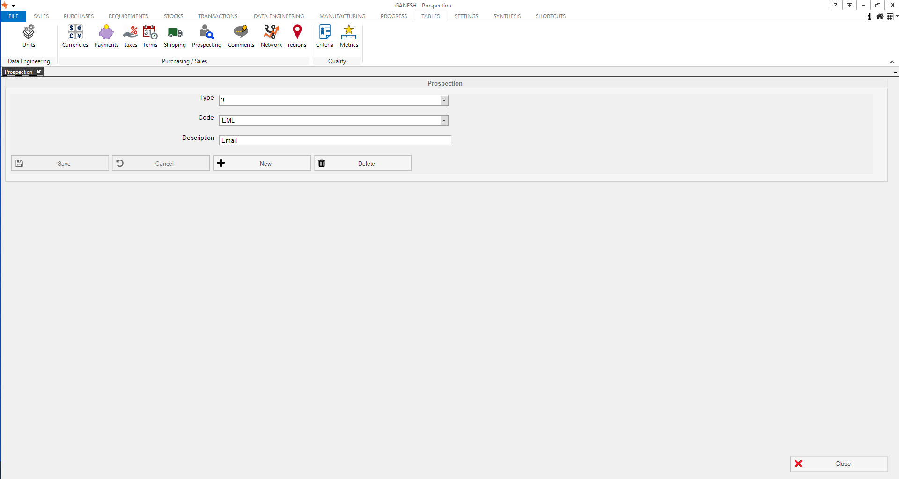
Task: Close the Prospection document tab
Action: tap(39, 72)
